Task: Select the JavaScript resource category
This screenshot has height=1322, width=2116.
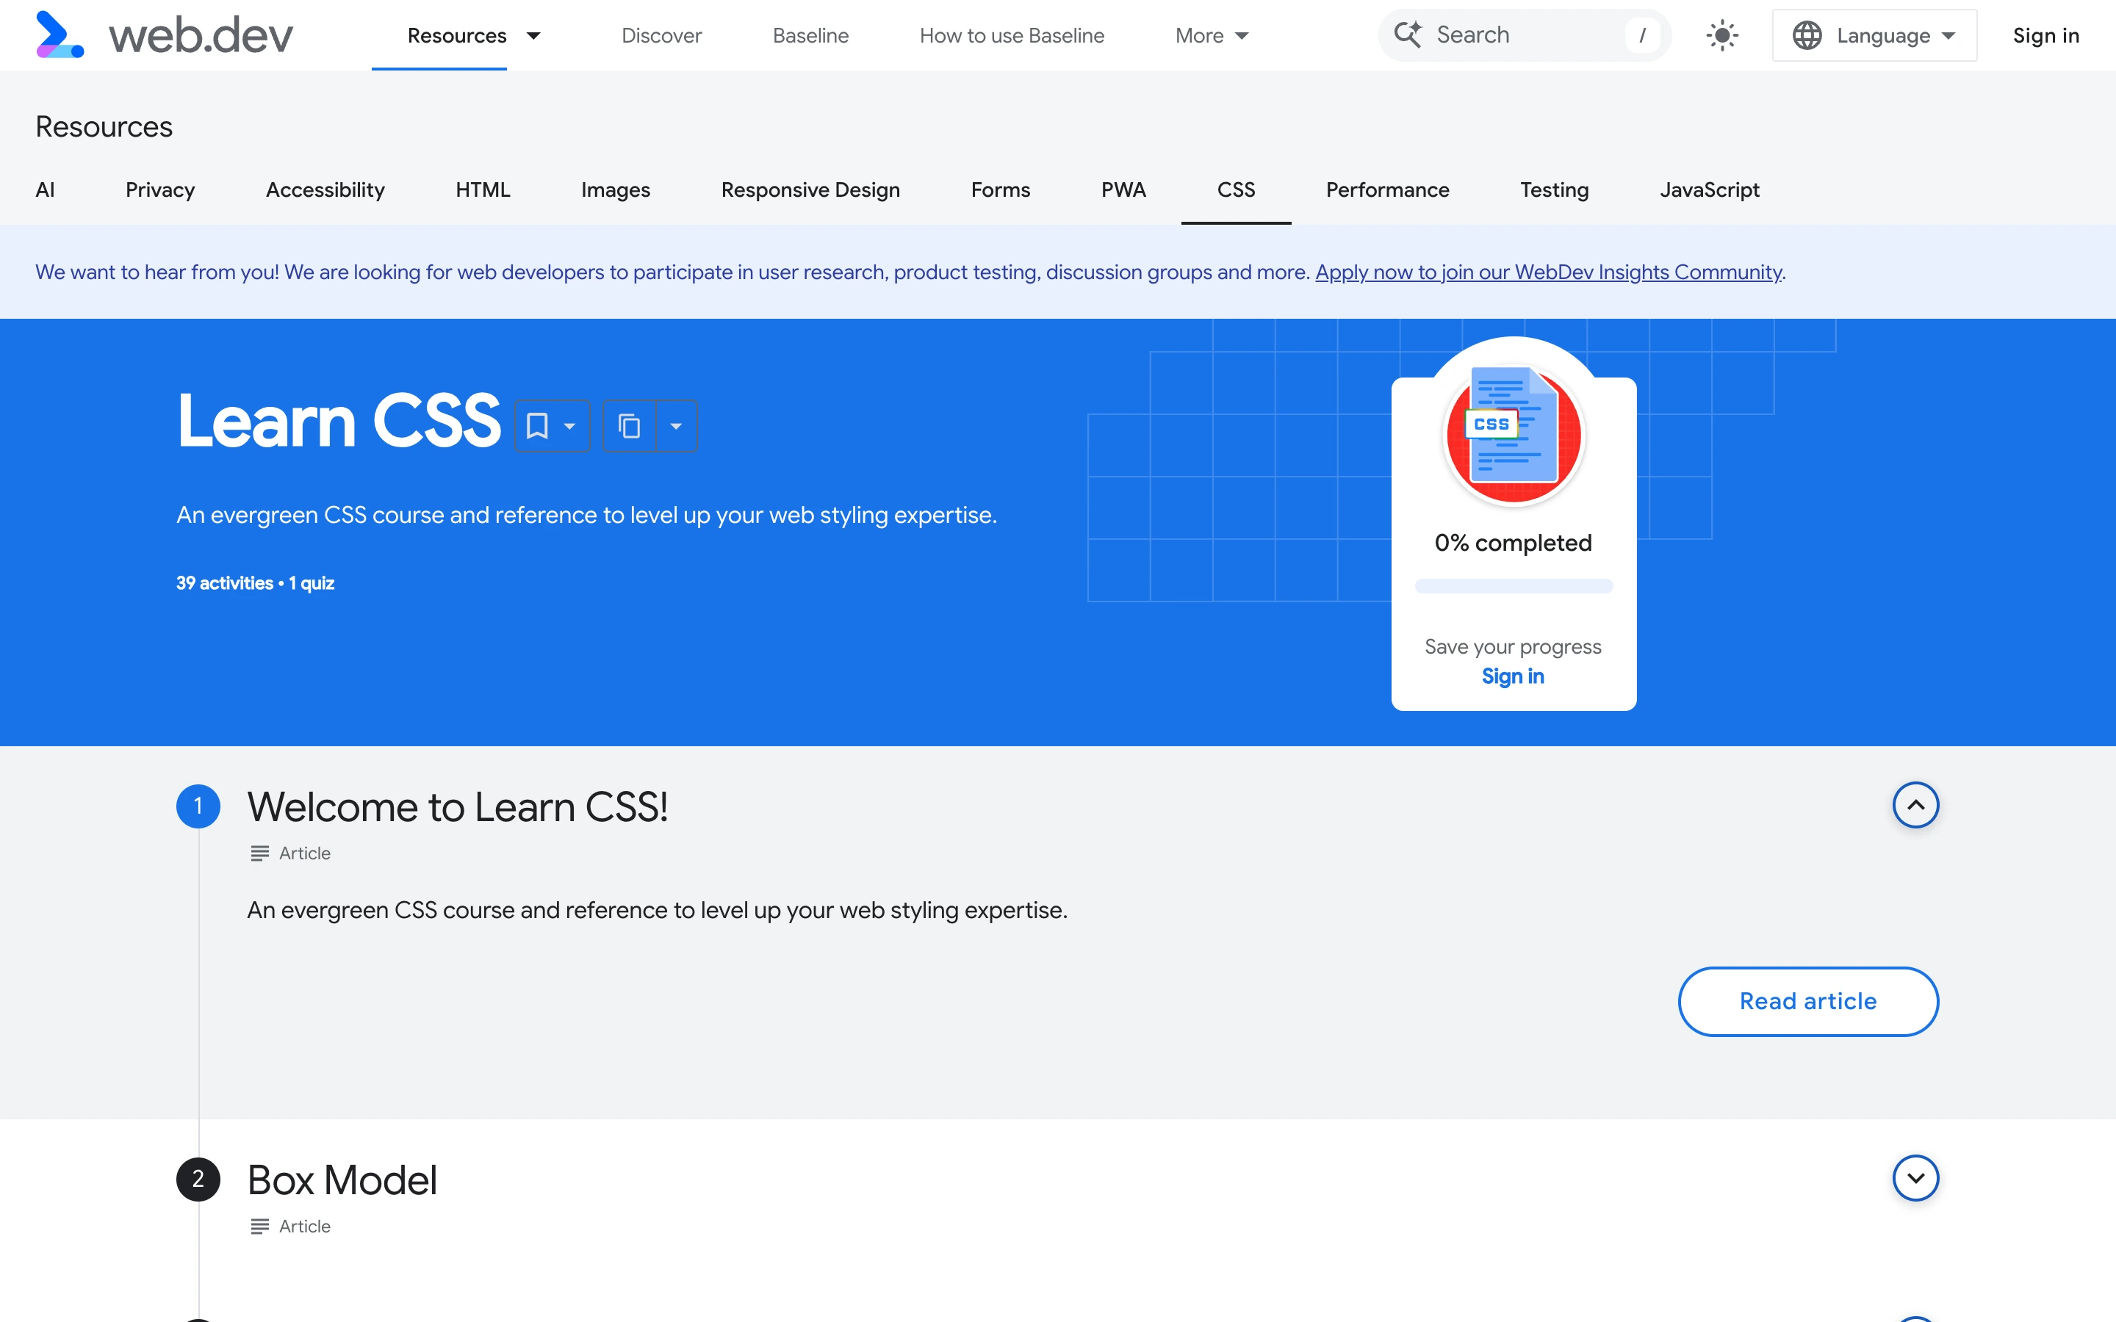Action: (1710, 189)
